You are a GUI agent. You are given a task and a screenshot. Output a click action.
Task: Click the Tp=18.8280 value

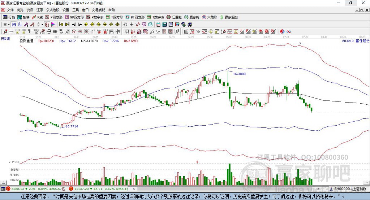click(46, 41)
